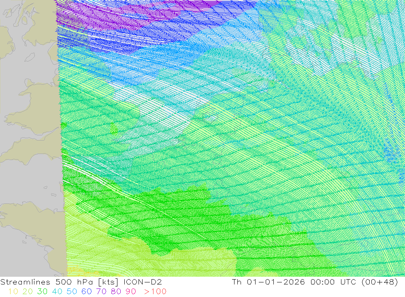
Task: Click the legend value 10
Action: tap(13, 292)
